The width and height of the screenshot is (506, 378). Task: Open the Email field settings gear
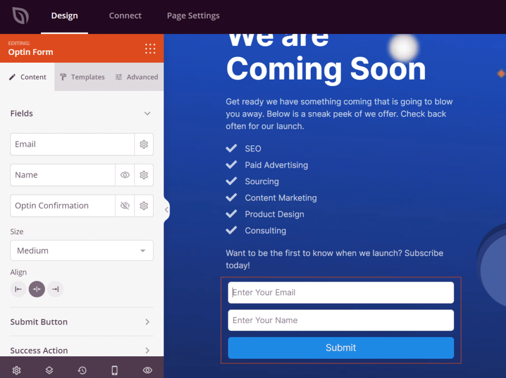[x=144, y=144]
